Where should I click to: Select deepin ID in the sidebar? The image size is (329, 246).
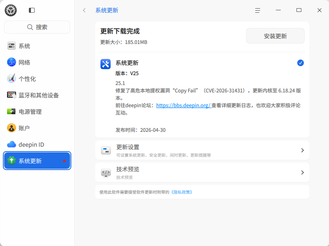click(x=37, y=145)
